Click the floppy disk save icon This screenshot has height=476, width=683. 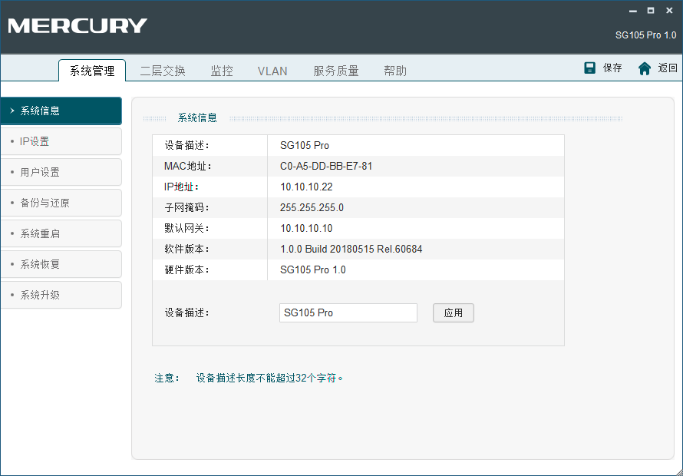tap(590, 68)
